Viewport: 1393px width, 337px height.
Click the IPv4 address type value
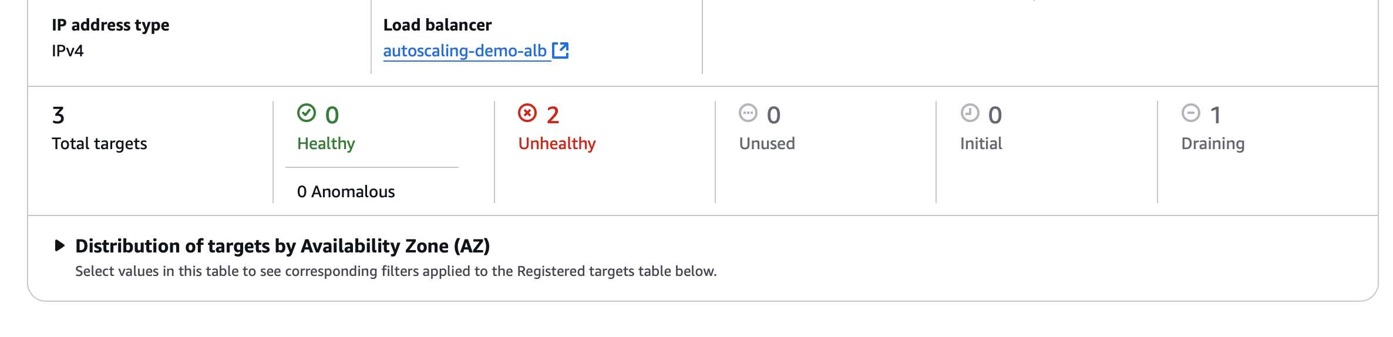click(x=68, y=51)
